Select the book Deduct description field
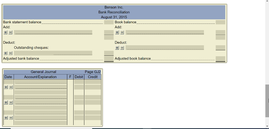Image resolution: width=269 pixels, height=129 pixels. click(165, 48)
